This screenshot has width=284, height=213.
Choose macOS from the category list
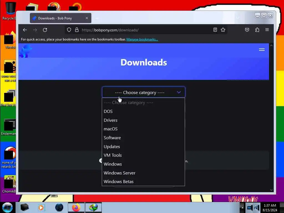pyautogui.click(x=143, y=129)
